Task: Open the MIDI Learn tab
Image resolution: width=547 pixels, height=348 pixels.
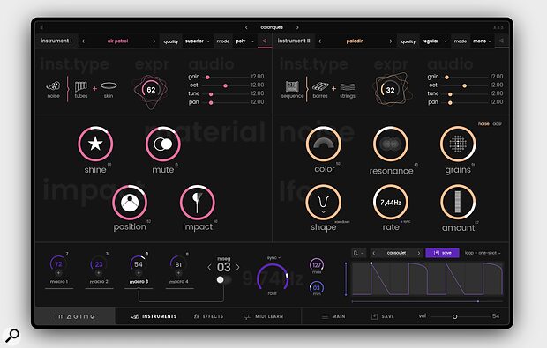Action: (263, 316)
